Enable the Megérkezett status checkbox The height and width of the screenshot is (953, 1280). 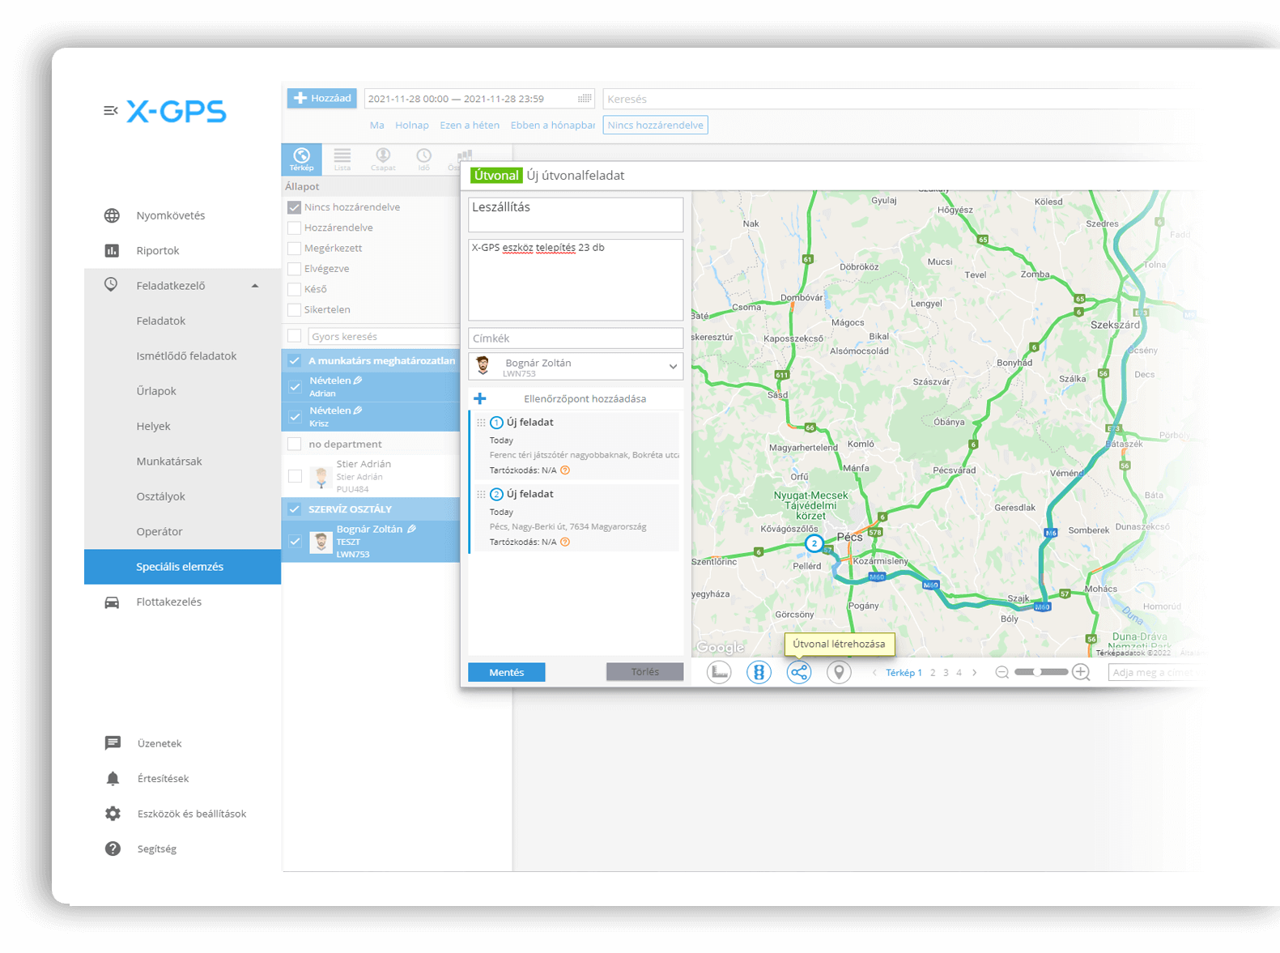tap(295, 249)
